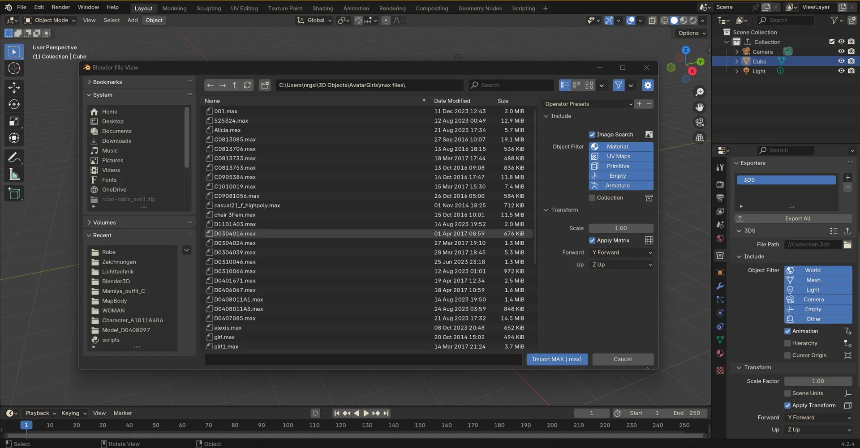Adjust the export Scale Factor field
The width and height of the screenshot is (860, 448).
(x=818, y=381)
